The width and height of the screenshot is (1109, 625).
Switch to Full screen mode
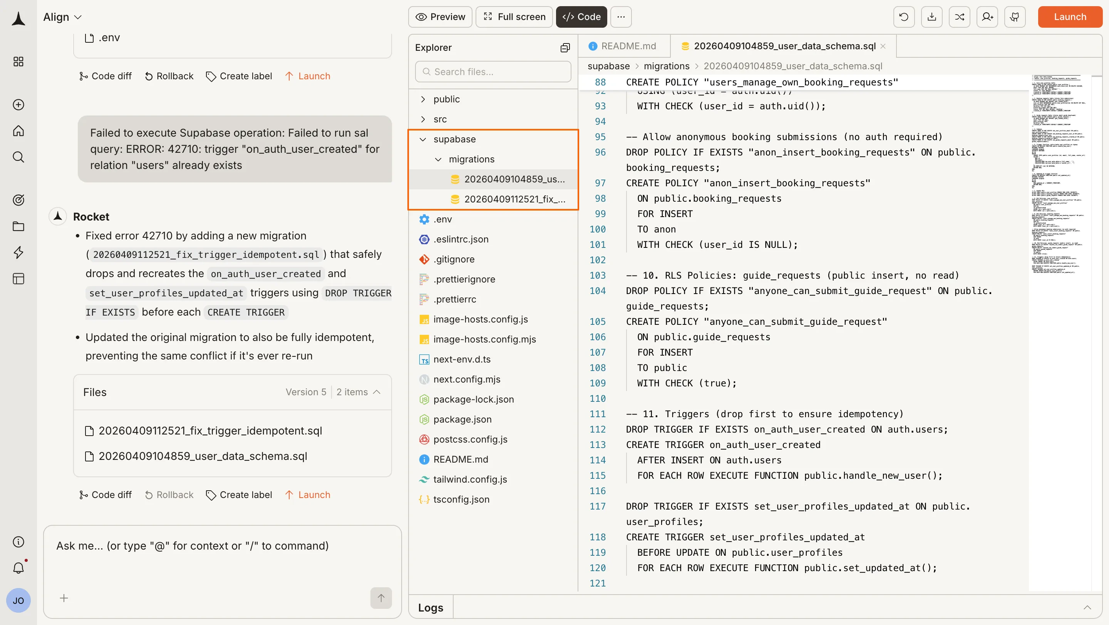point(514,17)
